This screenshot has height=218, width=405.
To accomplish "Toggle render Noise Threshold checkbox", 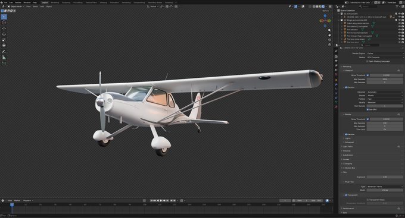I will coord(367,119).
